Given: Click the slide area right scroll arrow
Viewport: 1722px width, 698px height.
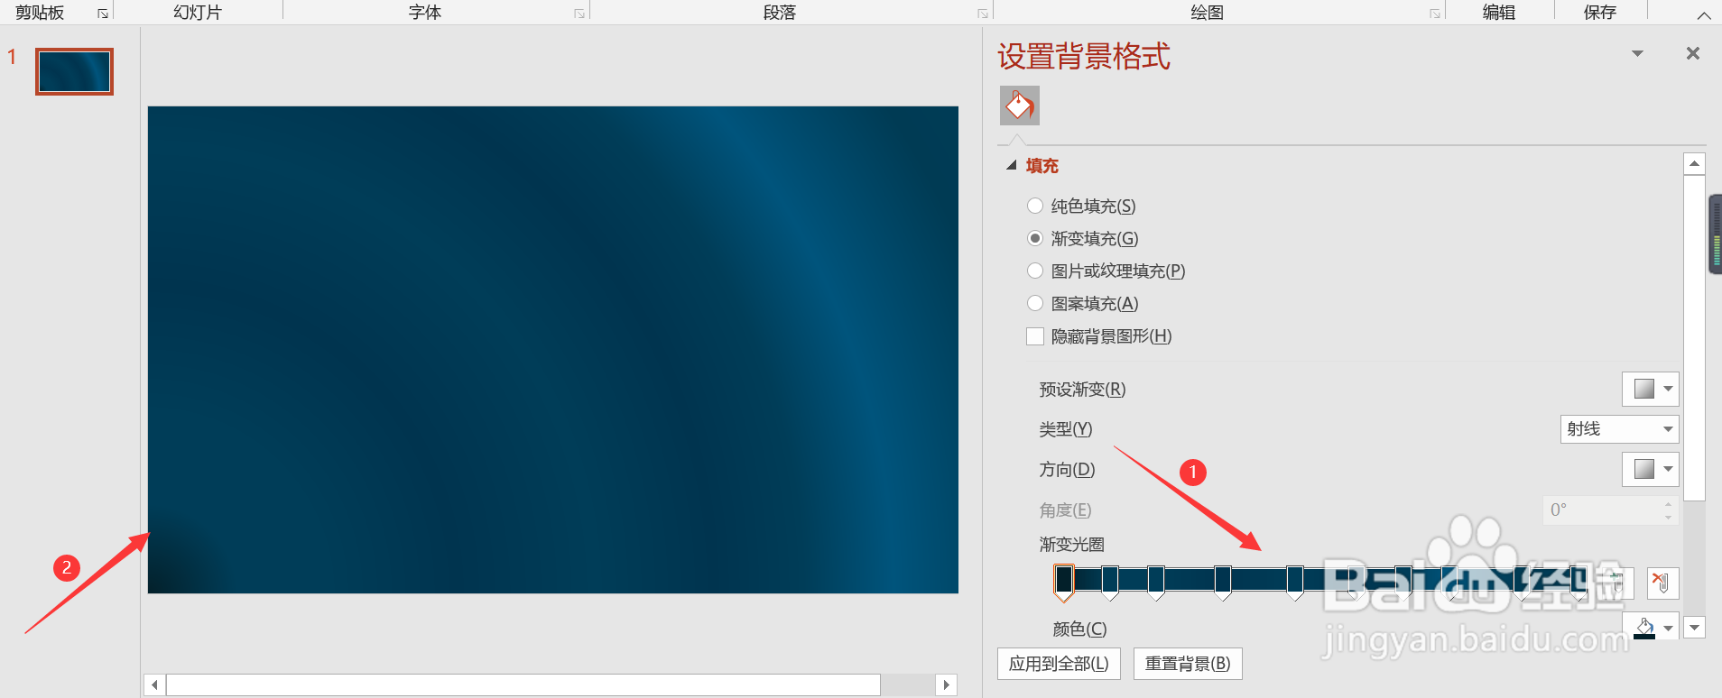Looking at the screenshot, I should pyautogui.click(x=946, y=685).
